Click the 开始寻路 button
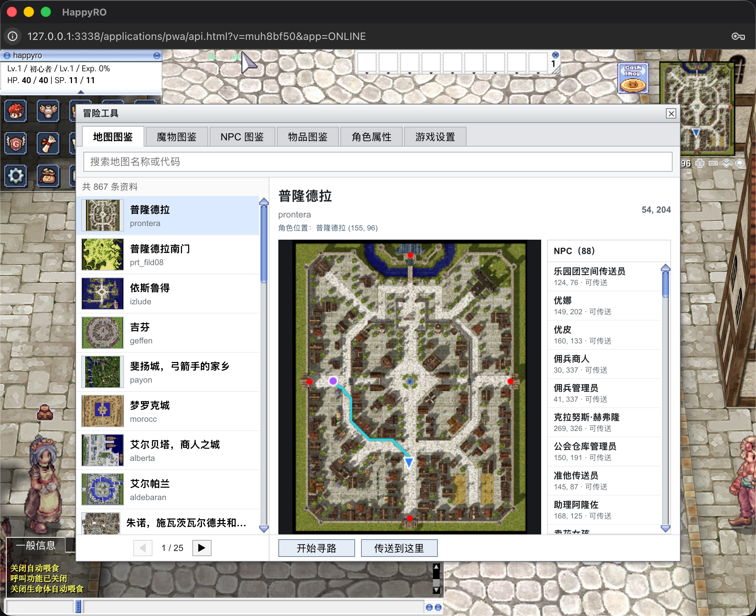Viewport: 756px width, 616px height. [x=317, y=548]
